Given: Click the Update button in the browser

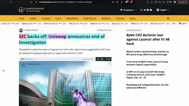Looking at the screenshot, I should point(183,2).
